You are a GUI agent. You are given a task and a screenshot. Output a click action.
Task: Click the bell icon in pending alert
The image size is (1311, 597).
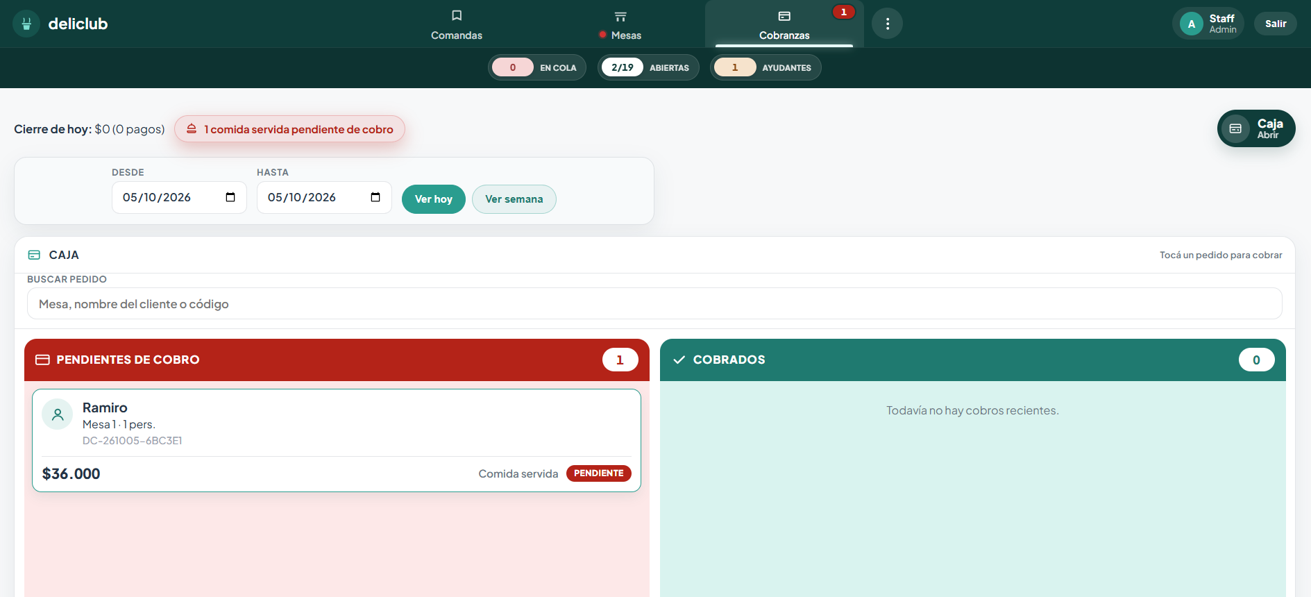[x=192, y=129]
